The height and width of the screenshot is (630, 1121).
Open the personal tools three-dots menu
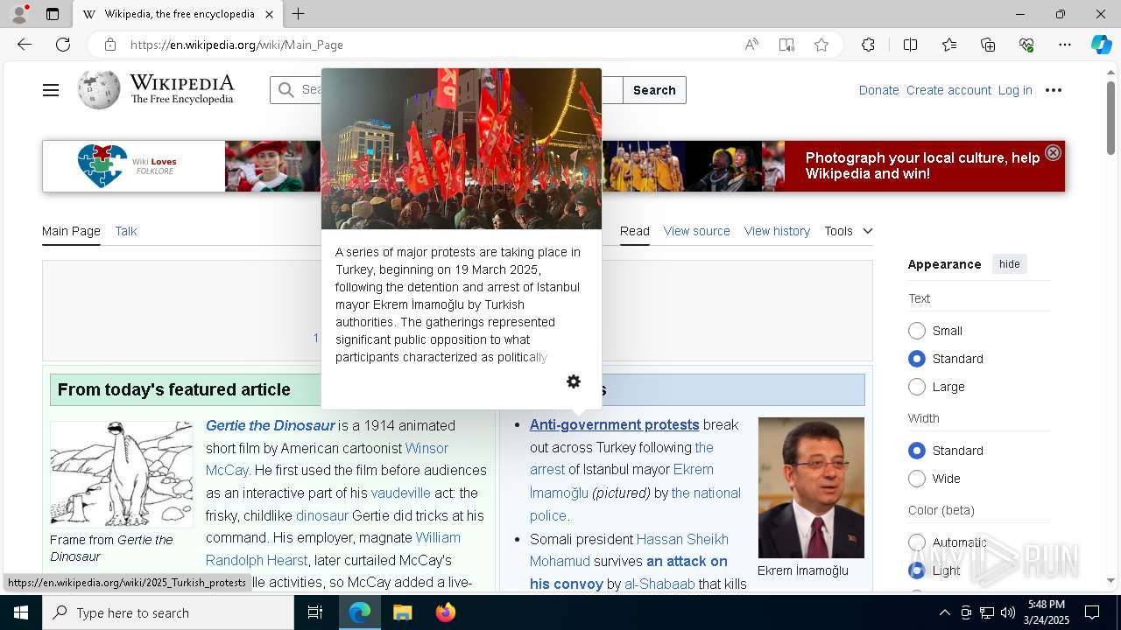1054,90
